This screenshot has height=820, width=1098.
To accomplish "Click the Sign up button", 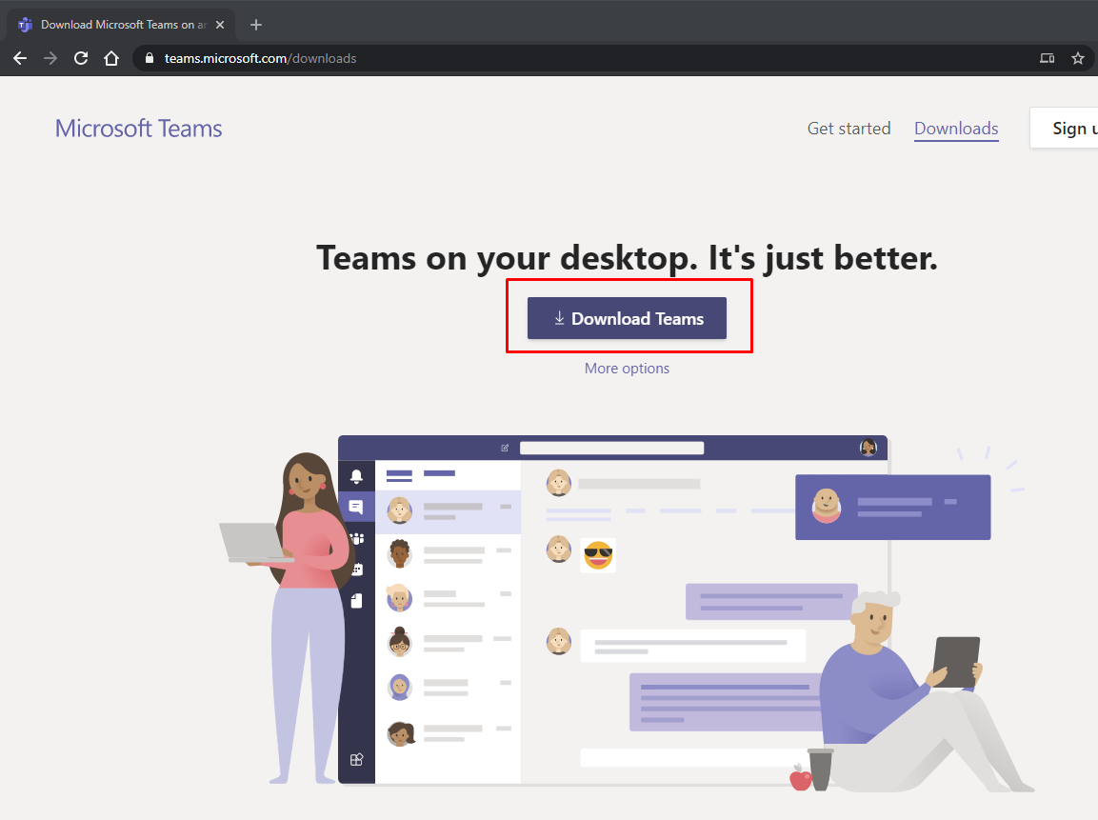I will (x=1065, y=129).
